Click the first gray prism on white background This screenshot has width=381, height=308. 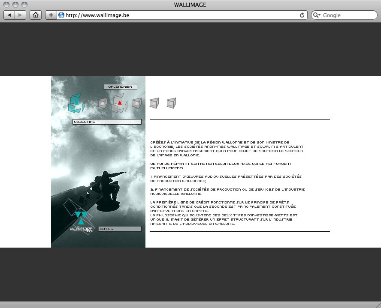click(154, 103)
